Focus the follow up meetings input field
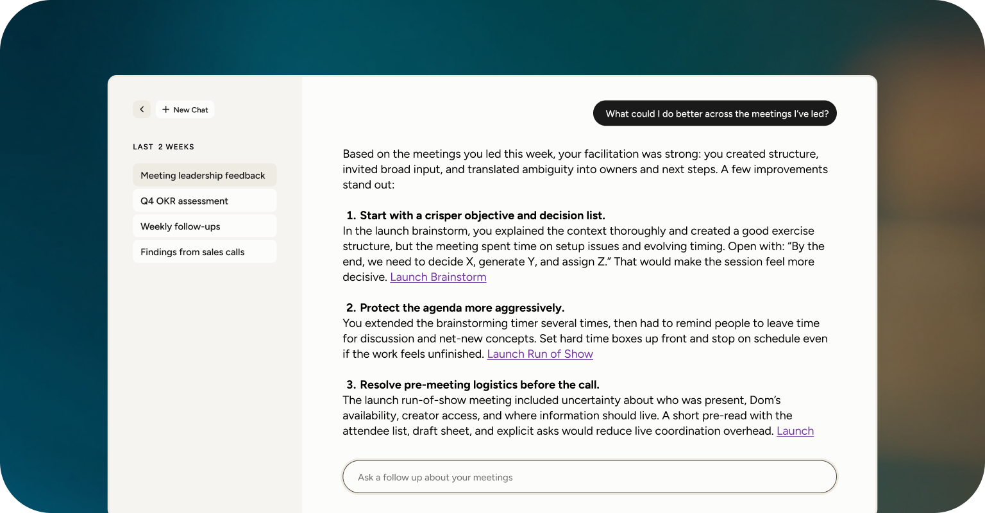This screenshot has height=513, width=985. pyautogui.click(x=589, y=477)
